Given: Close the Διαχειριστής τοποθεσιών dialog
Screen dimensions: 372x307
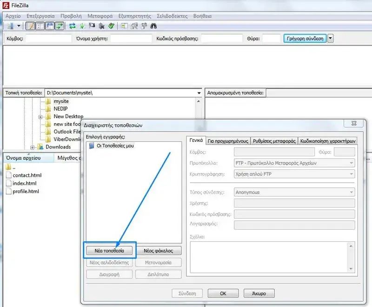Looking at the screenshot, I should (x=354, y=123).
